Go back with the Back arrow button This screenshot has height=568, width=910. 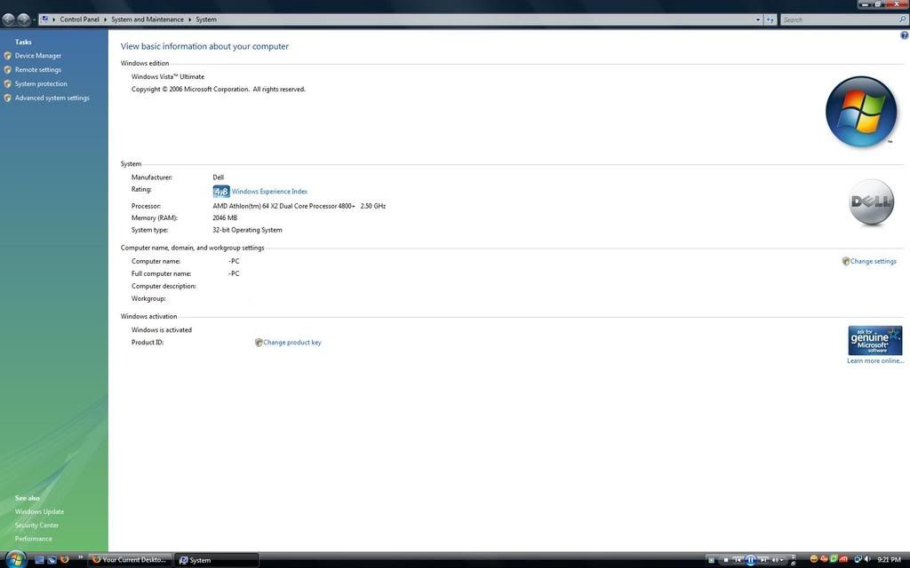pyautogui.click(x=8, y=20)
